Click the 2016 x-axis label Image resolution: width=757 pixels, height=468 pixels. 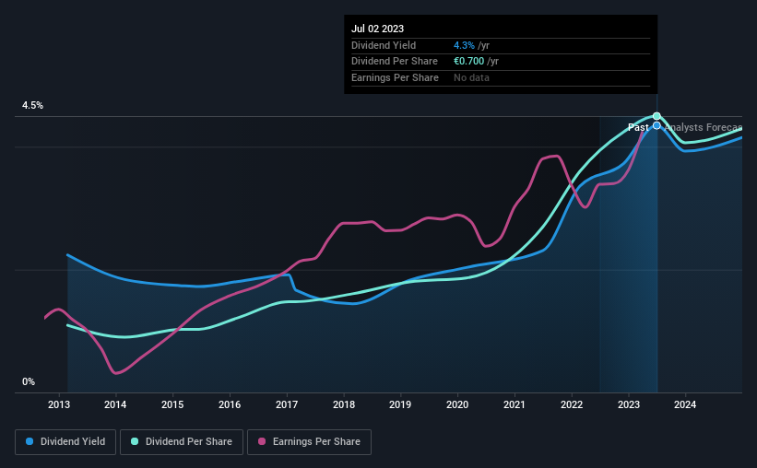point(230,404)
